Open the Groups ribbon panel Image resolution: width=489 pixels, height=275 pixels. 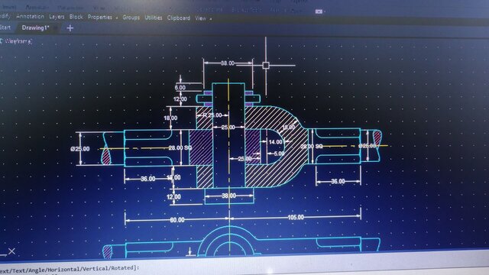[x=131, y=18]
